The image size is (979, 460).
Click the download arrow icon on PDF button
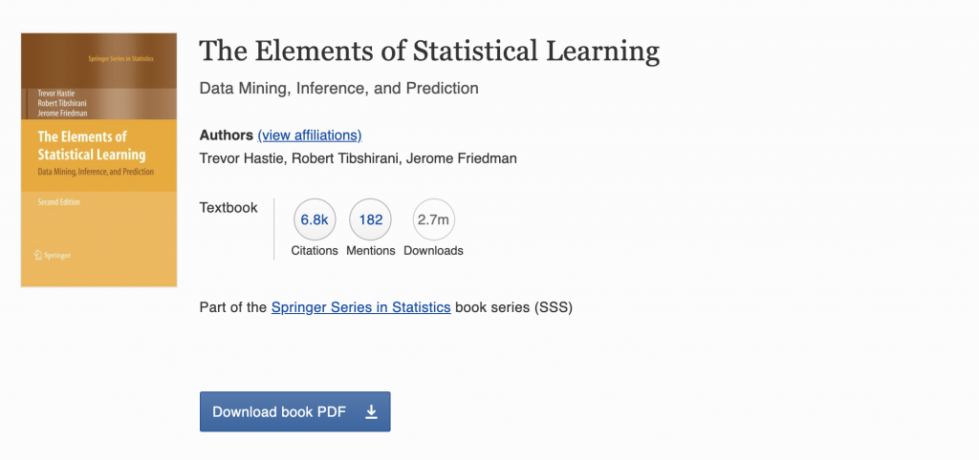[x=372, y=412]
